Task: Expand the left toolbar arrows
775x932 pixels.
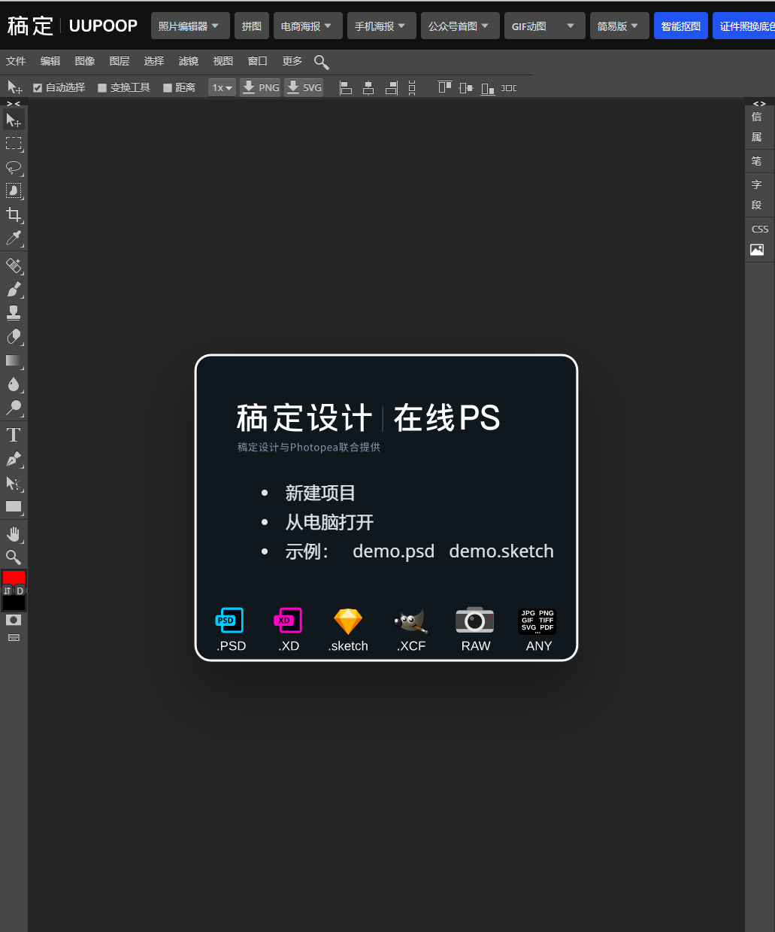Action: 14,104
